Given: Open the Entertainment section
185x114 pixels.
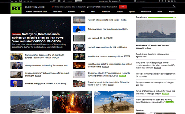Looking at the screenshot, I should [146, 11].
